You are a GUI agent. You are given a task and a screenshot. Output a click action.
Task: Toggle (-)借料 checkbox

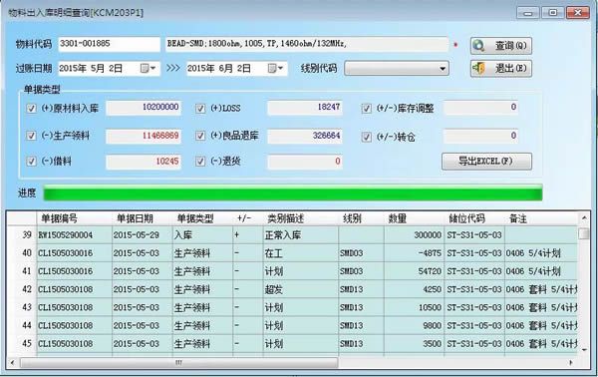pyautogui.click(x=31, y=162)
